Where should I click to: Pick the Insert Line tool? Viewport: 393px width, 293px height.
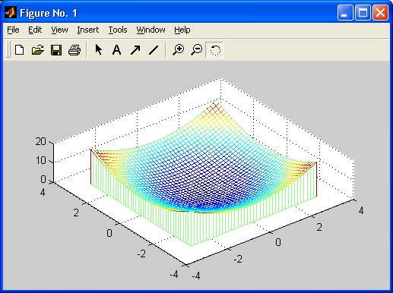tap(154, 50)
